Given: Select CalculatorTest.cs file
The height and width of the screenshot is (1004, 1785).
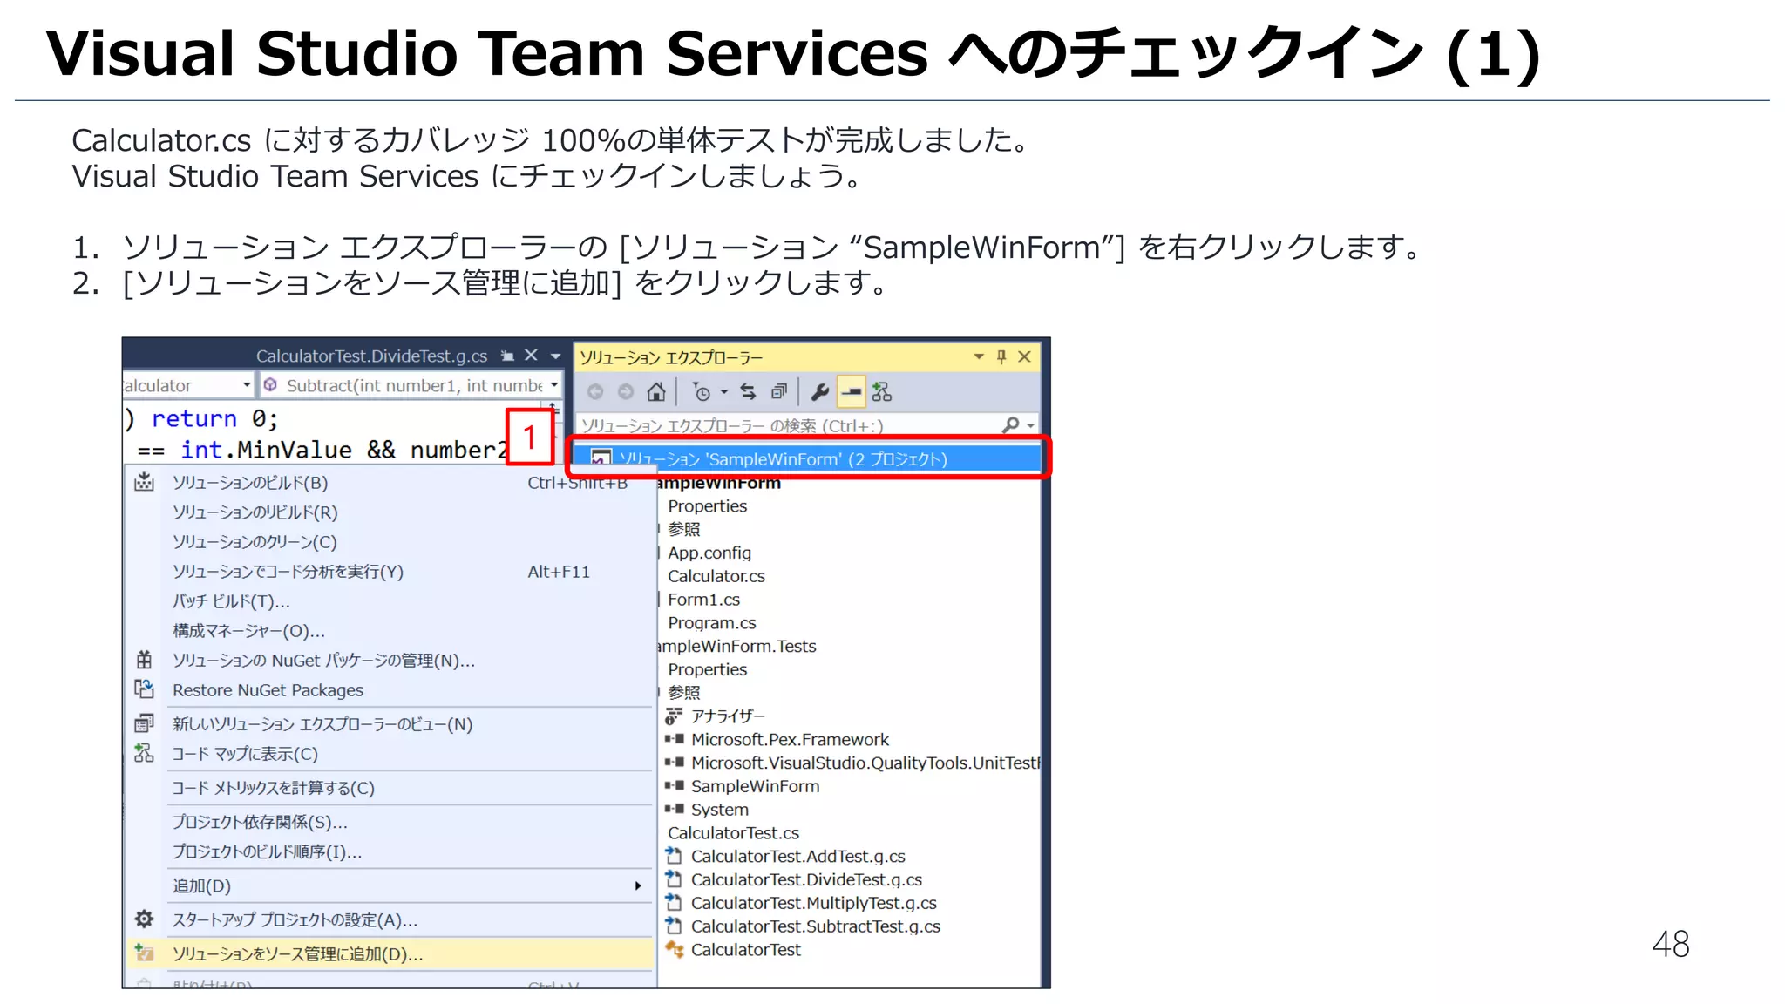Looking at the screenshot, I should coord(733,833).
